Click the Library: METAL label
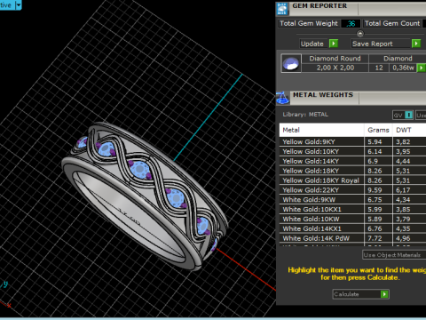The height and width of the screenshot is (320, 426). coord(305,115)
